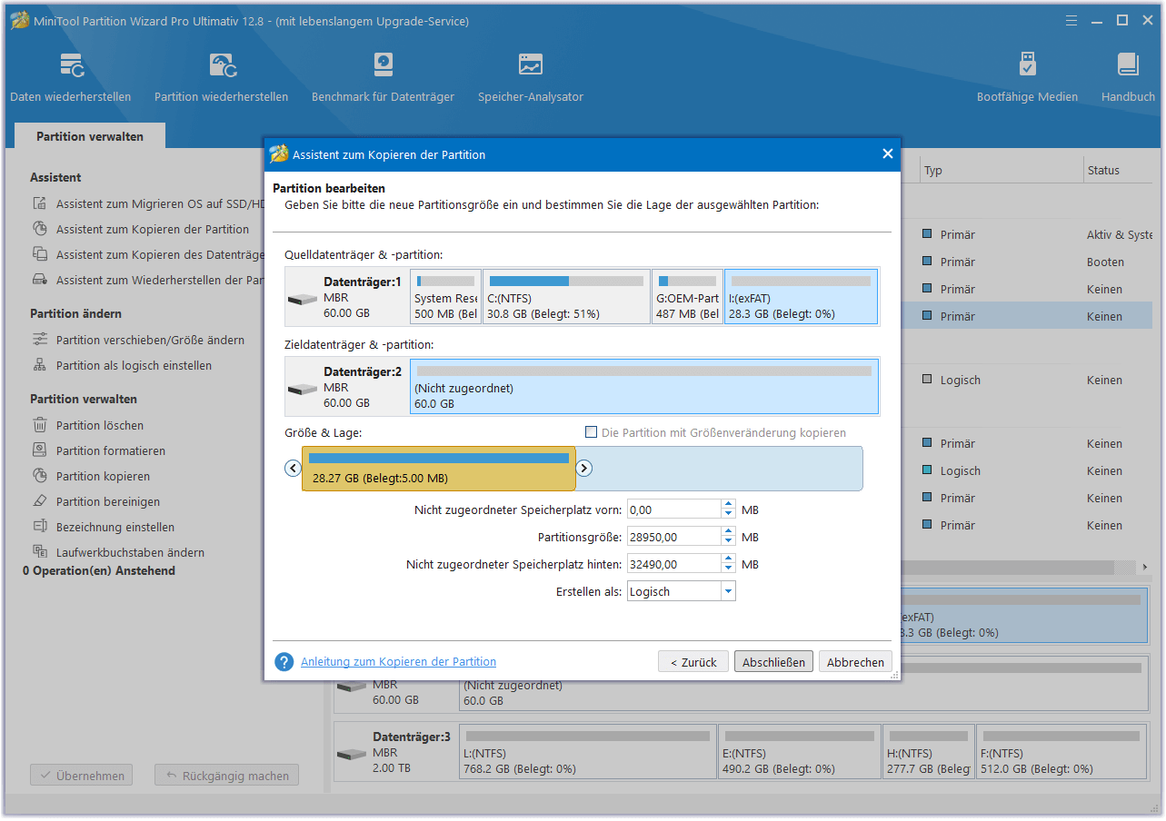Image resolution: width=1166 pixels, height=821 pixels.
Task: Click the Status column header
Action: point(1103,170)
